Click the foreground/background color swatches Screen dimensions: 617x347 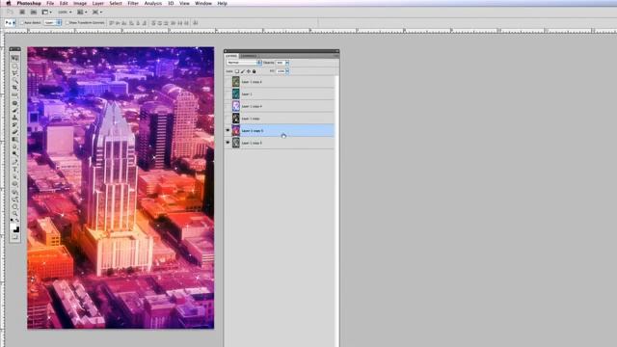[x=15, y=228]
